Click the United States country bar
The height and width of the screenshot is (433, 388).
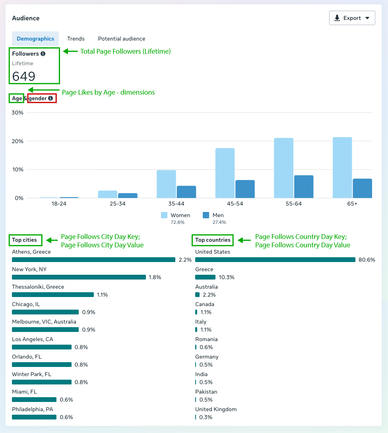point(275,260)
